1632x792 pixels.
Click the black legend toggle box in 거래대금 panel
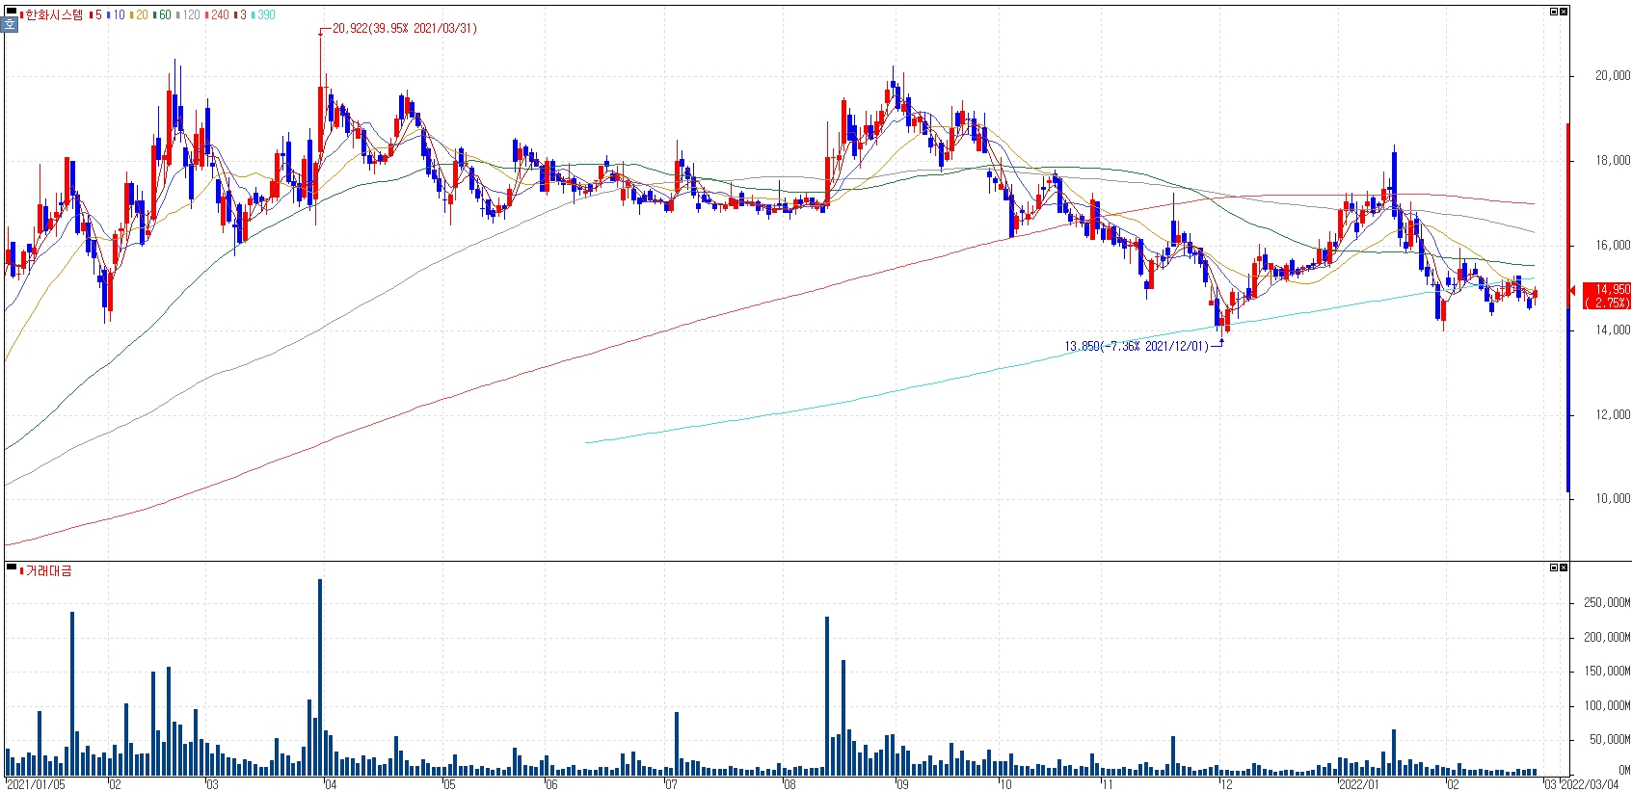12,567
